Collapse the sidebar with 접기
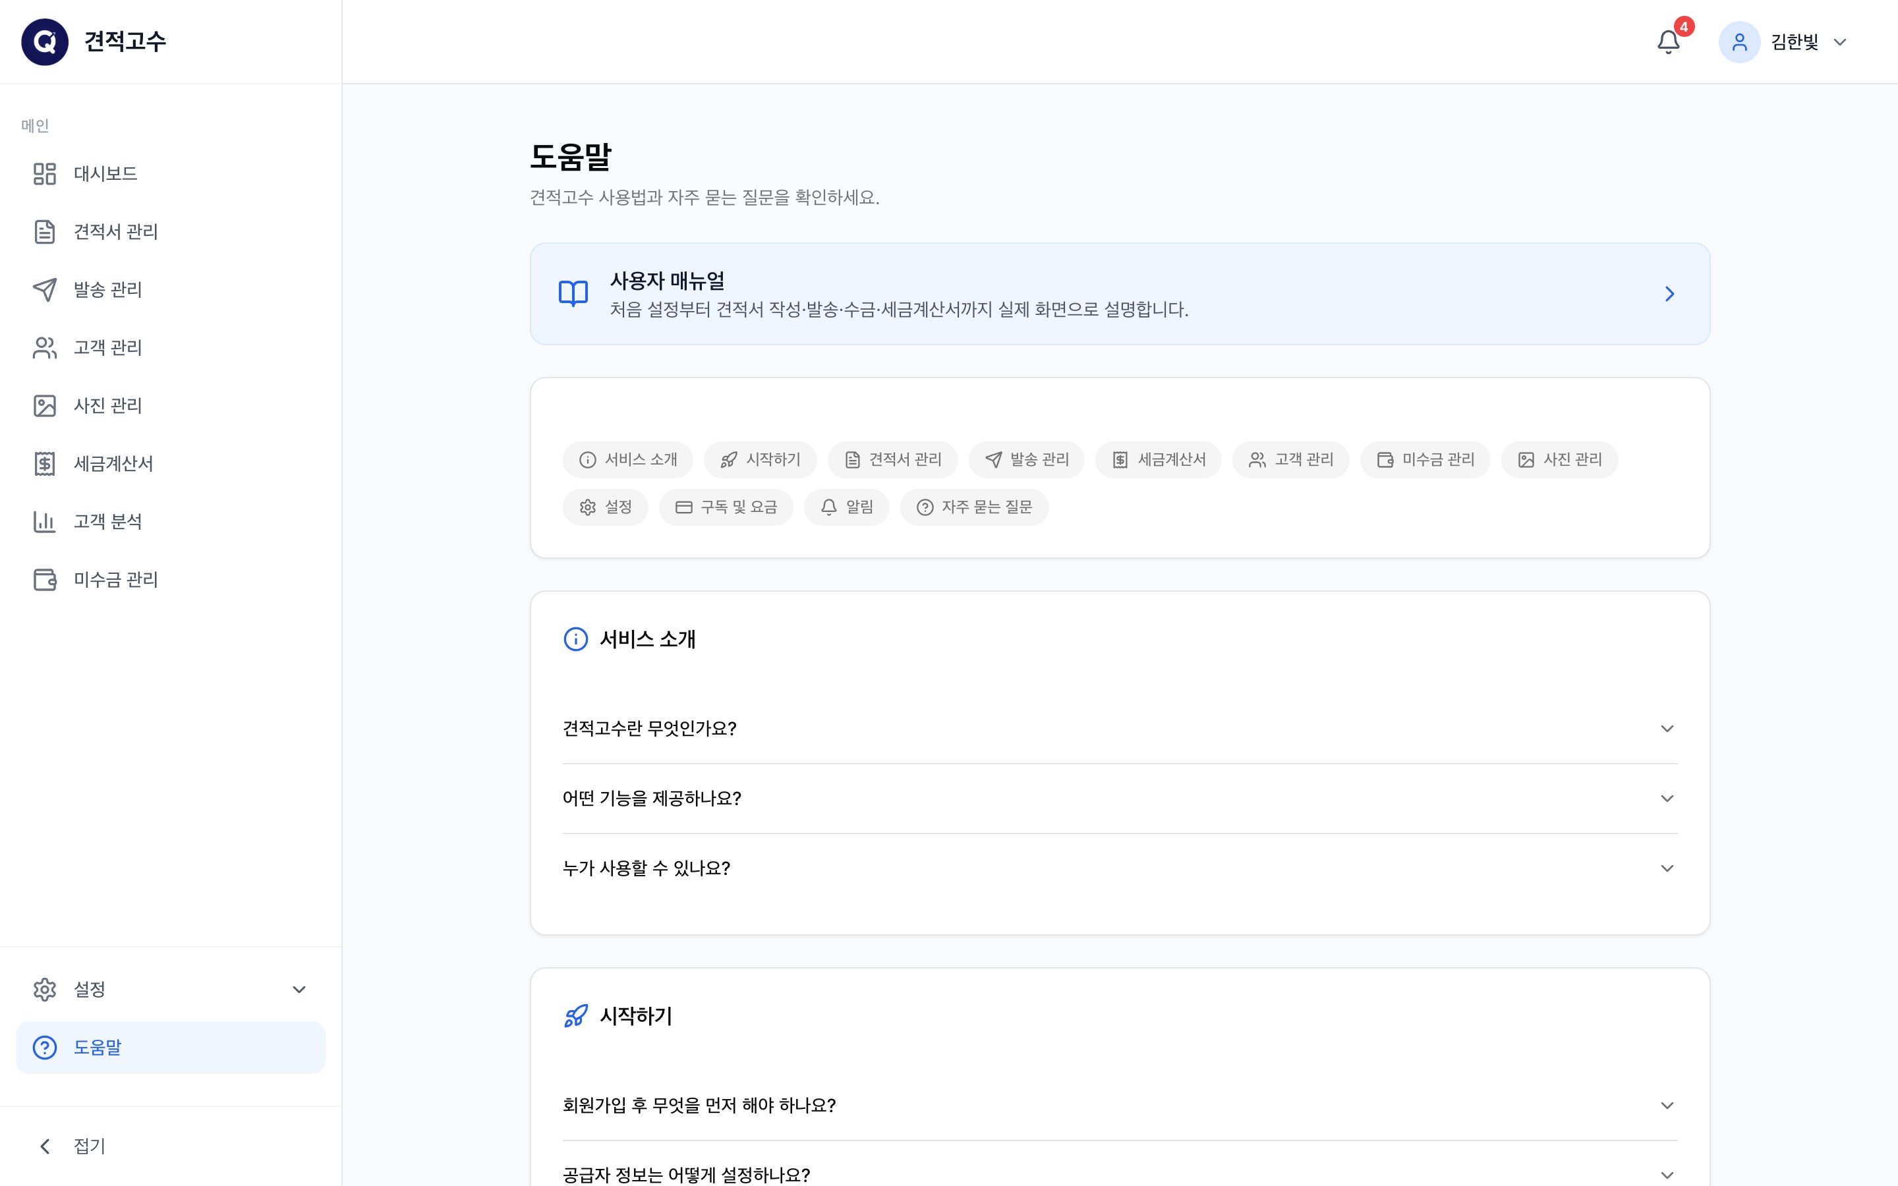 click(170, 1146)
